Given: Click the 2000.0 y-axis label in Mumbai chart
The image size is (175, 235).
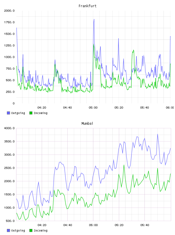Looking at the screenshot, I should (x=9, y=181).
